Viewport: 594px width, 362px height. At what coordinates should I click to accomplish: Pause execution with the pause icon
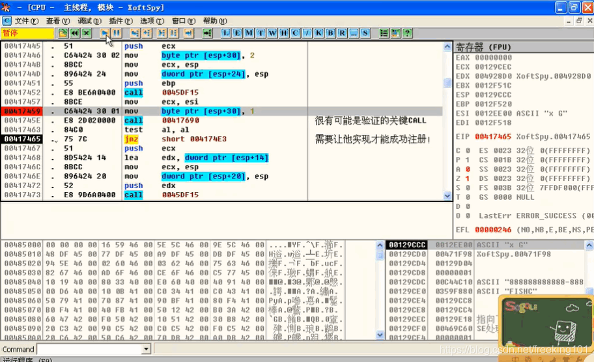tap(117, 33)
